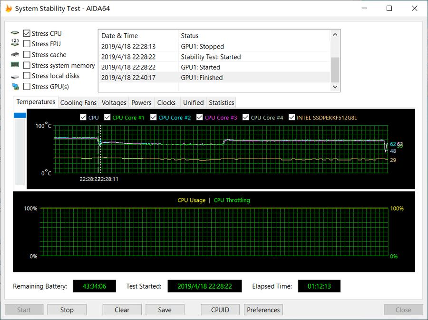Uncheck CPU Core #3 in the graph legend
This screenshot has width=428, height=320.
pos(199,117)
